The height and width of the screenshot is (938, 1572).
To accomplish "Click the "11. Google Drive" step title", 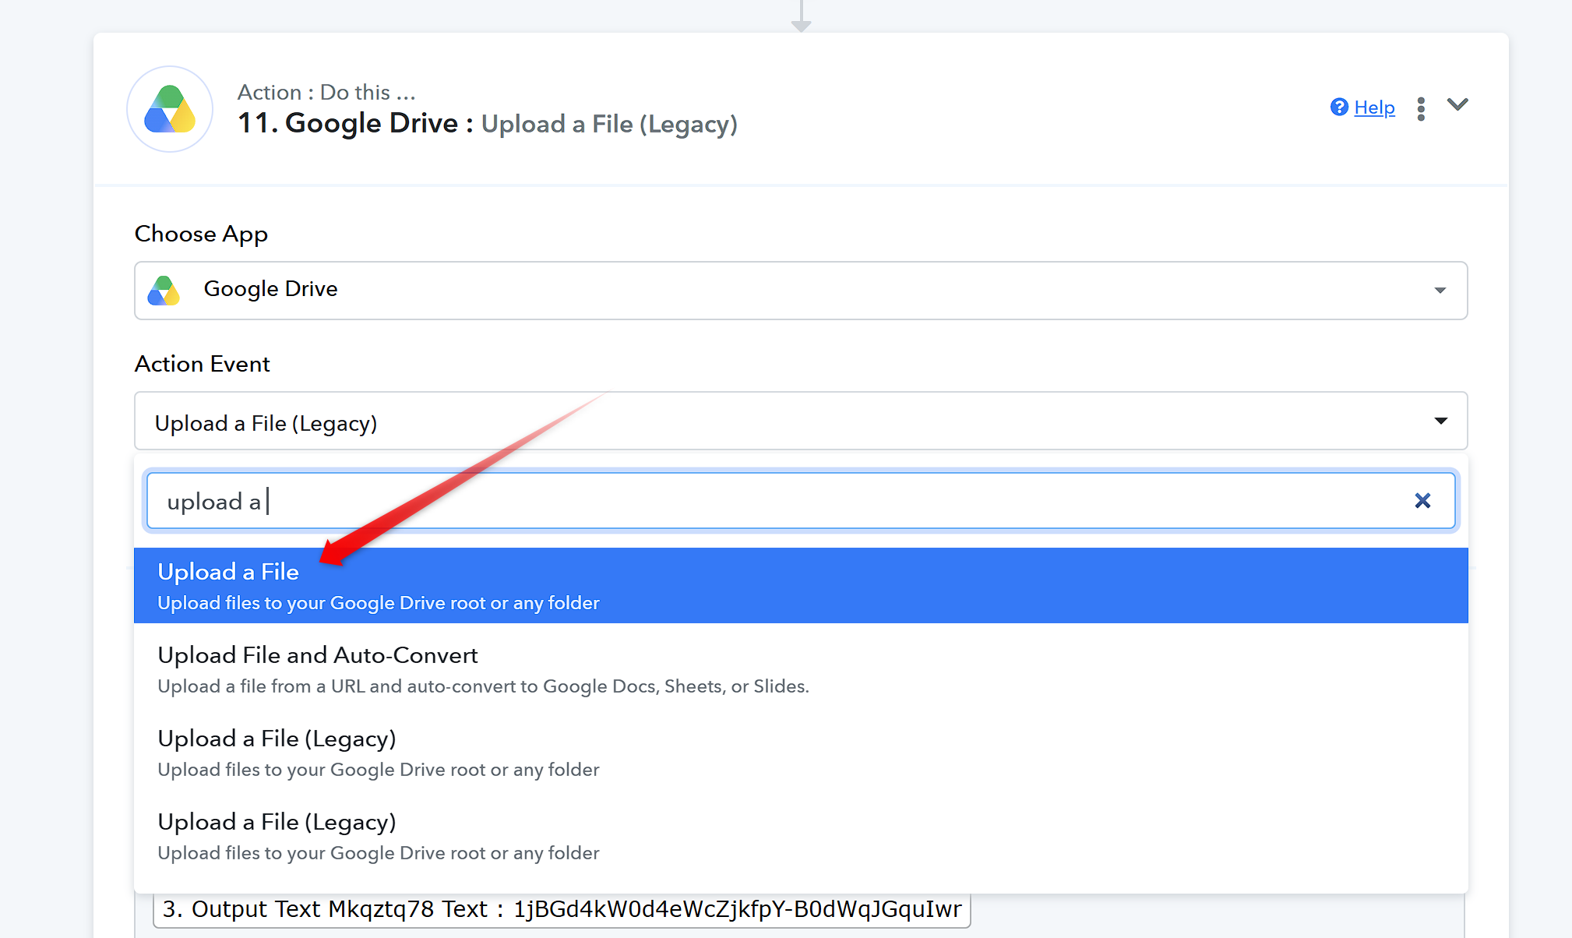I will (347, 123).
